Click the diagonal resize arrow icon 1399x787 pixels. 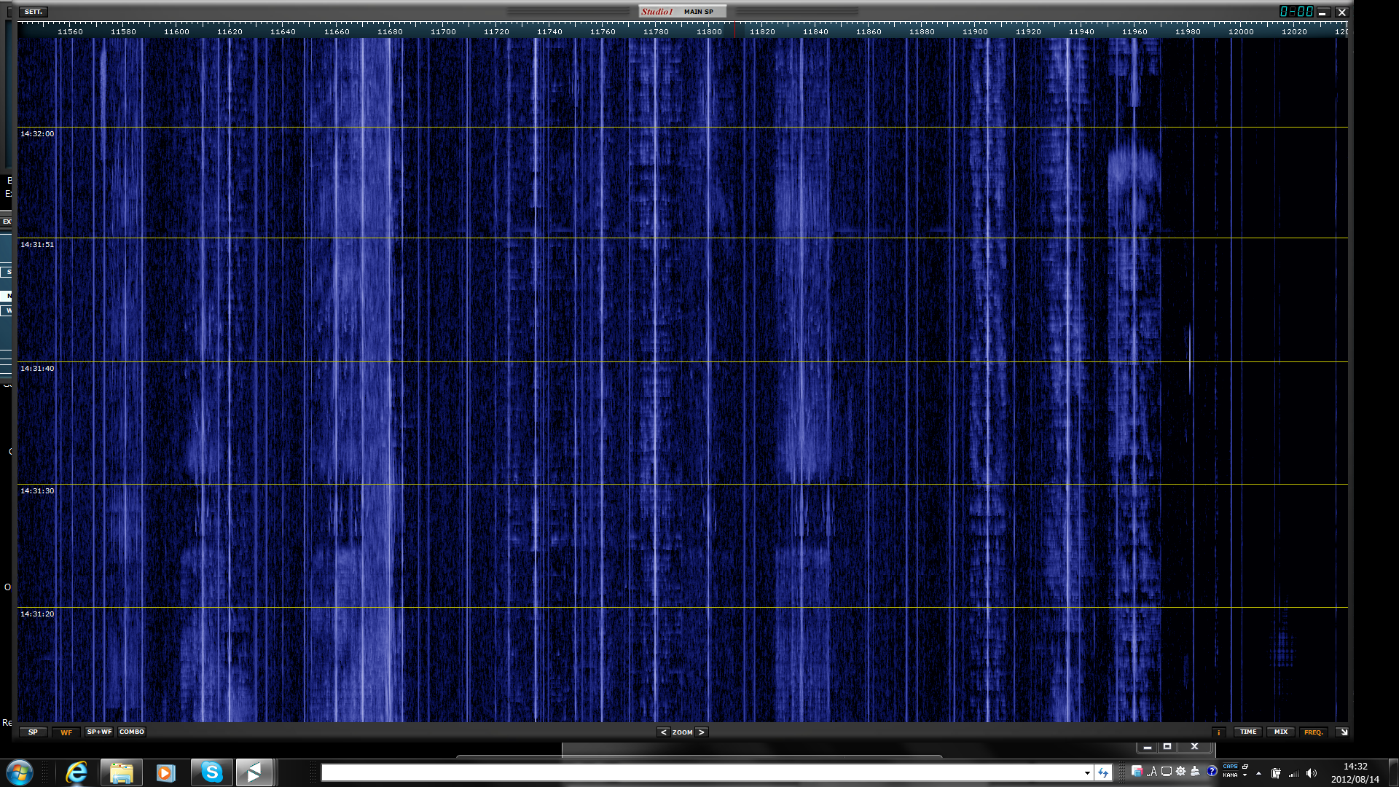[x=1344, y=732]
